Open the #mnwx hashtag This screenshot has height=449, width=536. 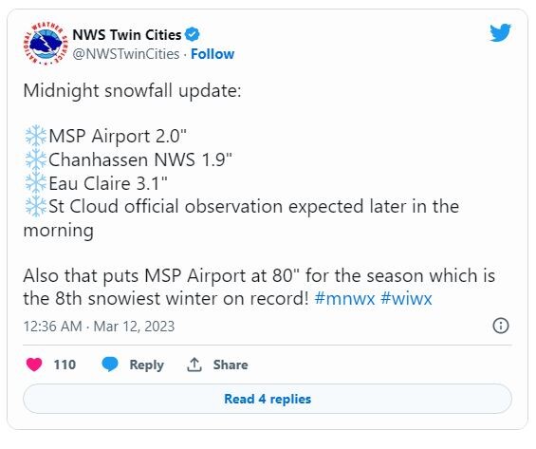click(344, 298)
